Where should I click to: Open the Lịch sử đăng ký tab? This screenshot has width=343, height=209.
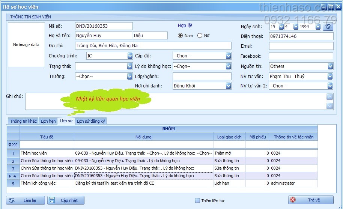pyautogui.click(x=91, y=121)
